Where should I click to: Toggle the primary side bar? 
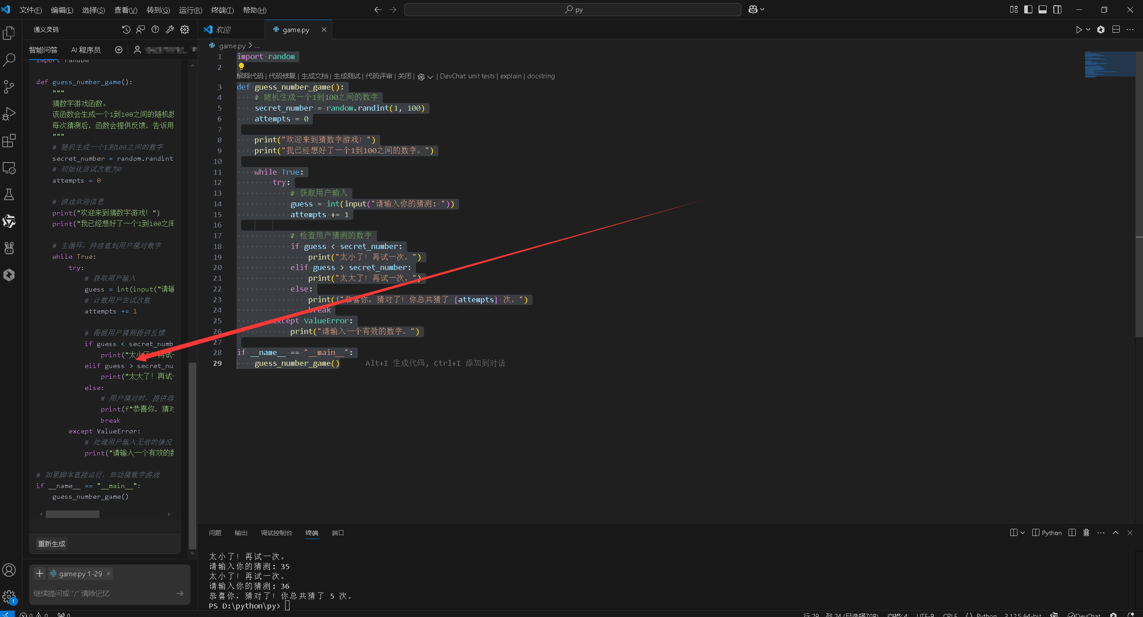pos(1028,9)
